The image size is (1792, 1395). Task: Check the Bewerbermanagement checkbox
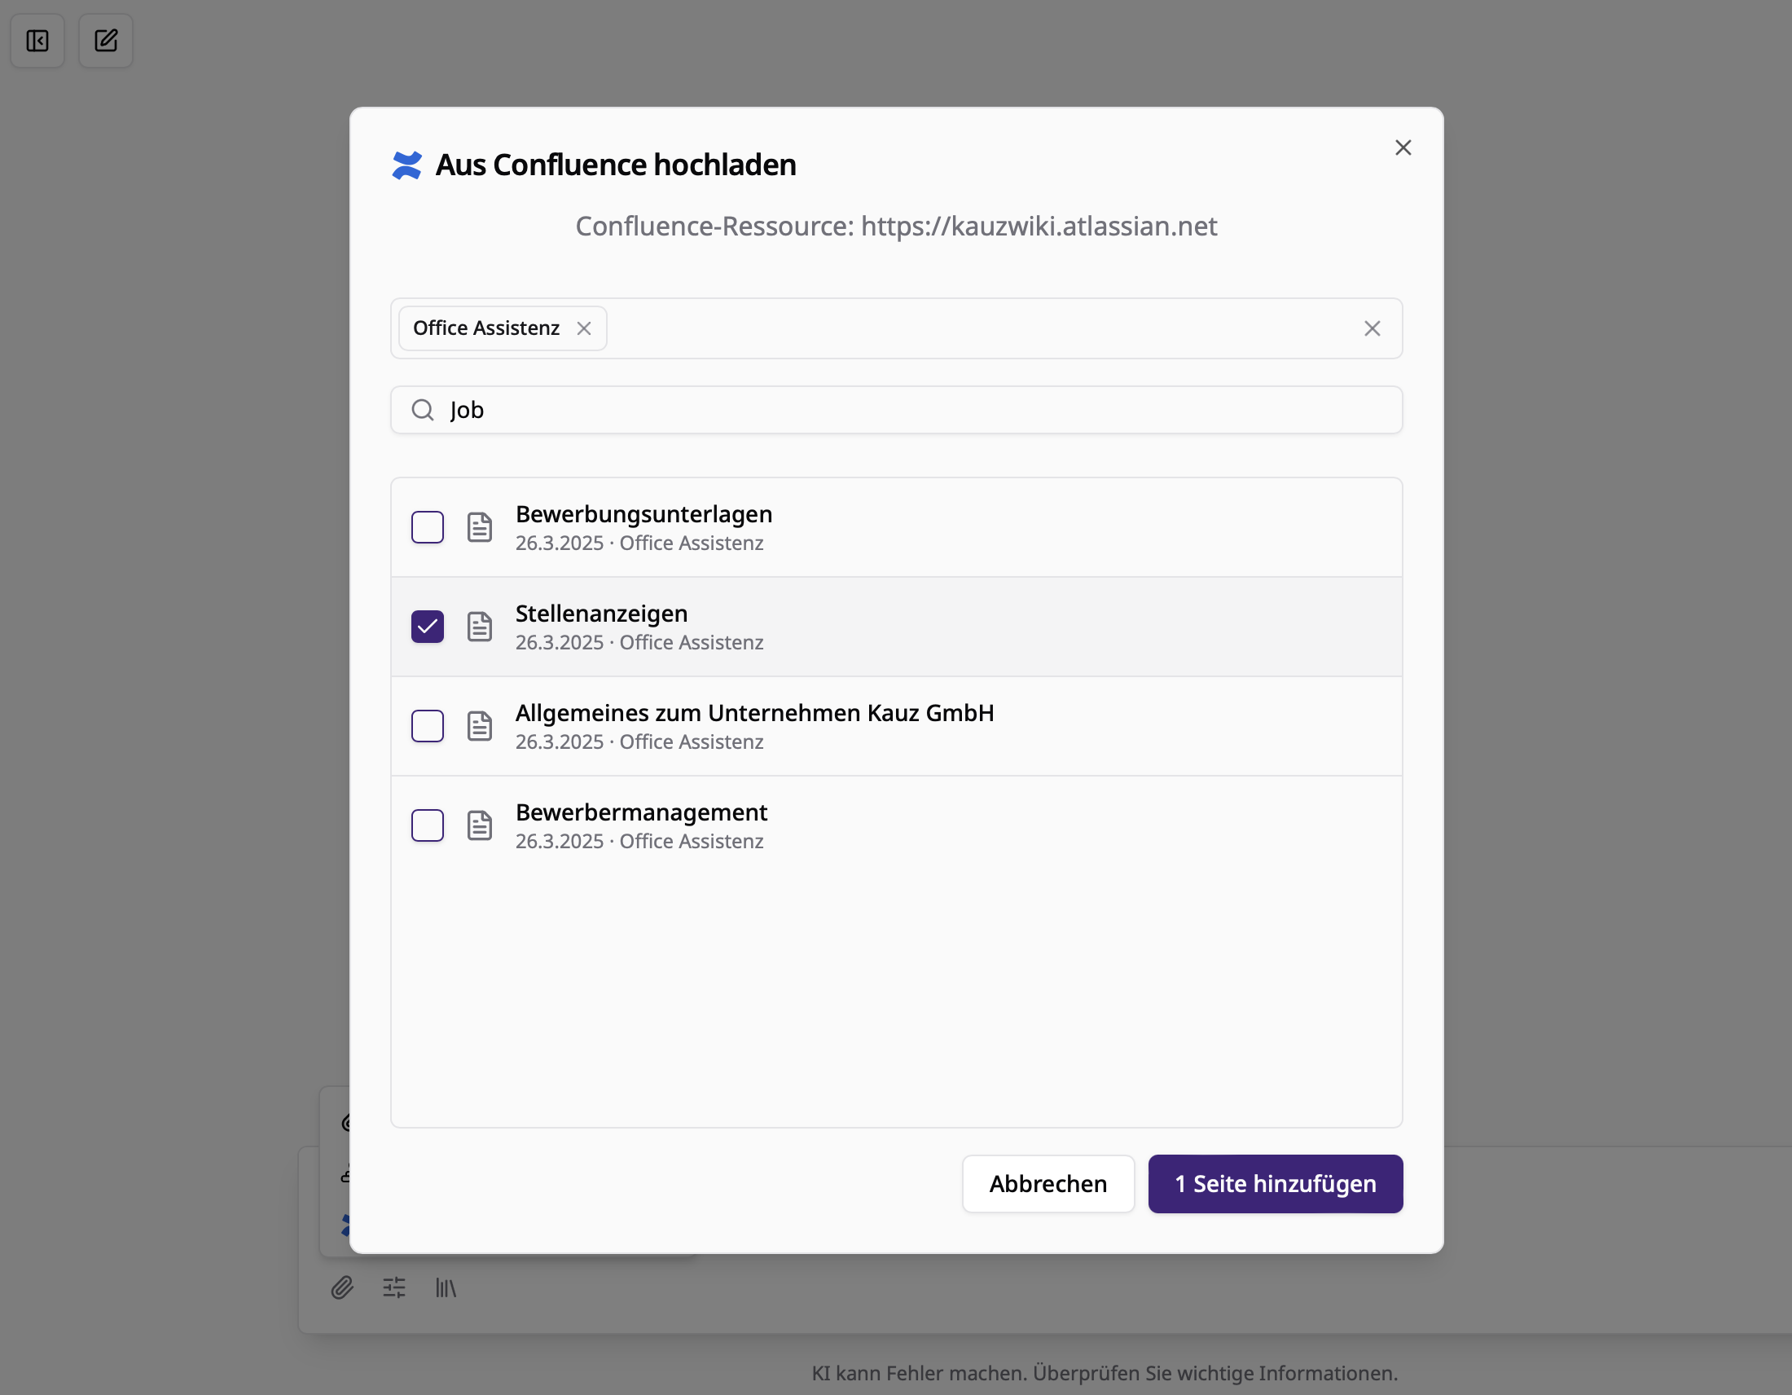coord(427,825)
